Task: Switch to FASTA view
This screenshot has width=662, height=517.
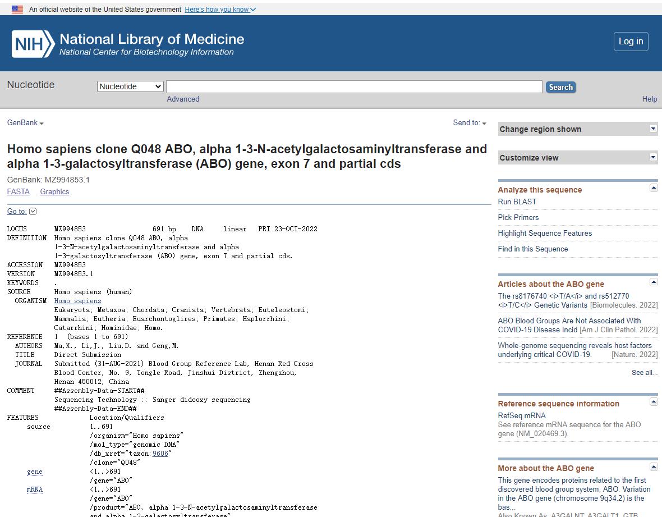Action: [18, 191]
